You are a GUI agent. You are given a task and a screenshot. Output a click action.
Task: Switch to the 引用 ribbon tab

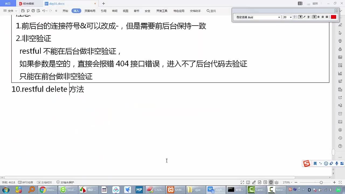coord(103,11)
